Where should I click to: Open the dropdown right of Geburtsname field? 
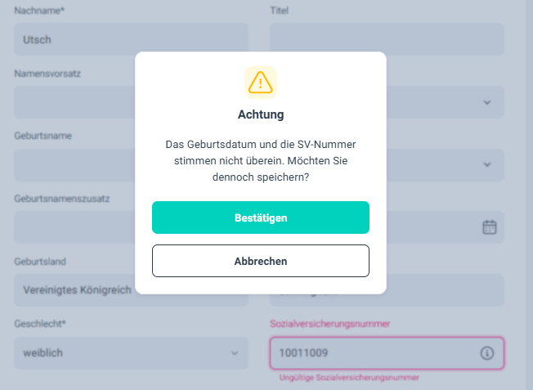(487, 164)
